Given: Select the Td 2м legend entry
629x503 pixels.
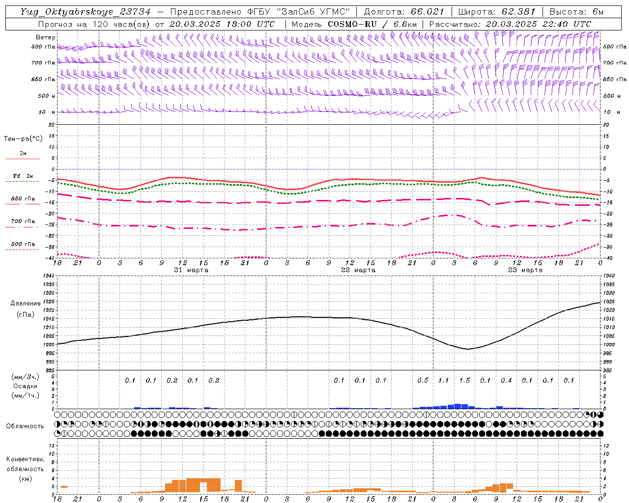Looking at the screenshot, I should click(x=23, y=176).
